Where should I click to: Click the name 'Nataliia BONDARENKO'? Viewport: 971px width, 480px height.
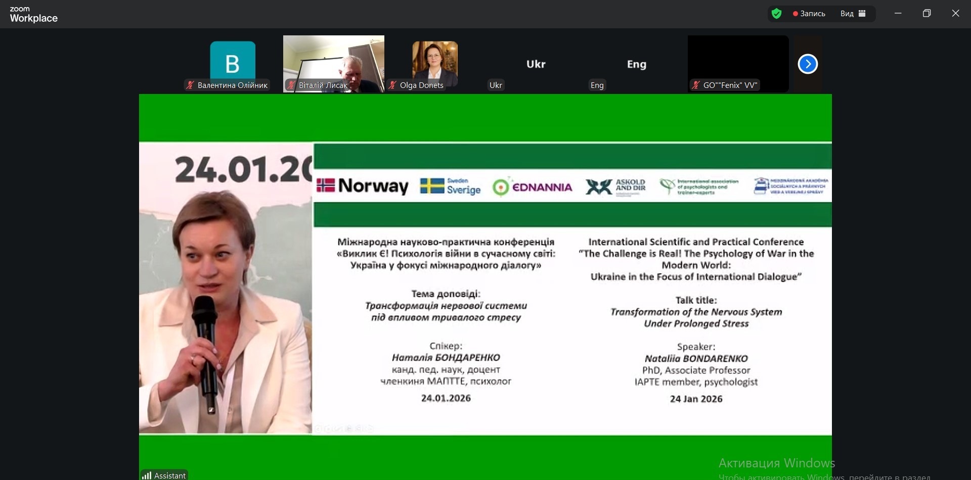696,358
